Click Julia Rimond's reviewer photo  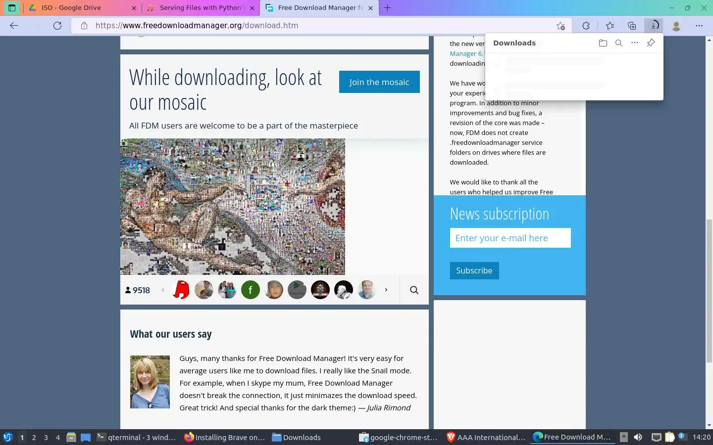pyautogui.click(x=150, y=382)
